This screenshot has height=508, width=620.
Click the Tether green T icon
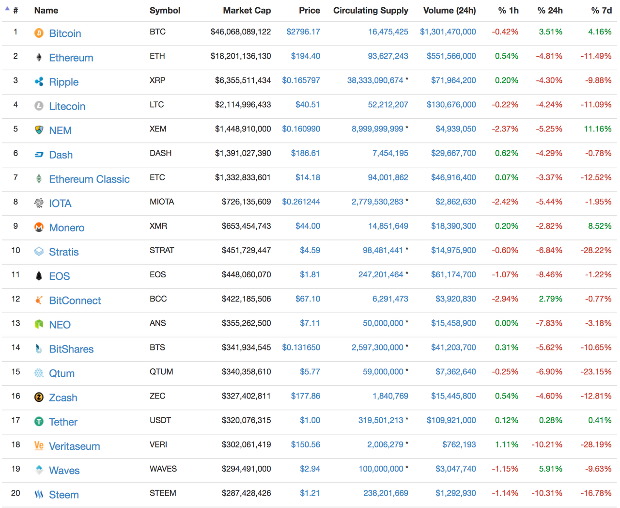pos(39,421)
